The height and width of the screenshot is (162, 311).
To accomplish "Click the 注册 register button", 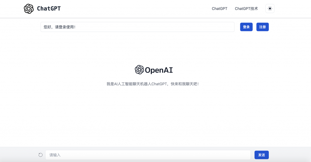I will [x=262, y=27].
